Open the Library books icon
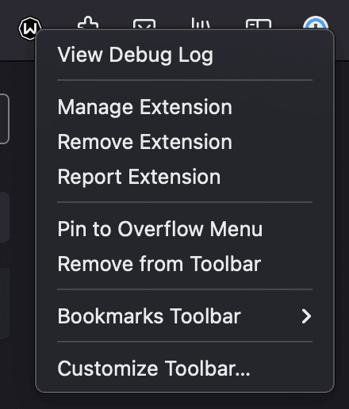 [x=201, y=23]
